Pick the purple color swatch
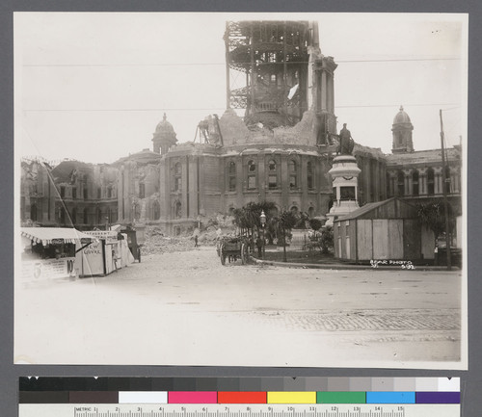Screen dimensions: 482x417 click(x=438, y=398)
